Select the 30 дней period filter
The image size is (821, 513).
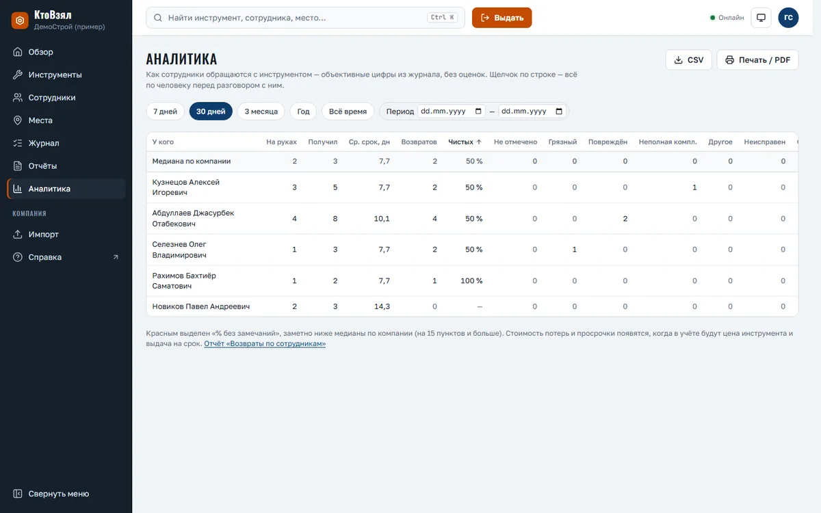pos(211,111)
